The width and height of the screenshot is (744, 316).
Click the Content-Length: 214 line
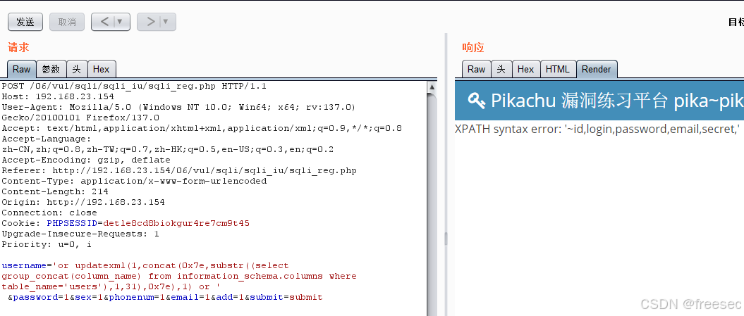click(55, 191)
